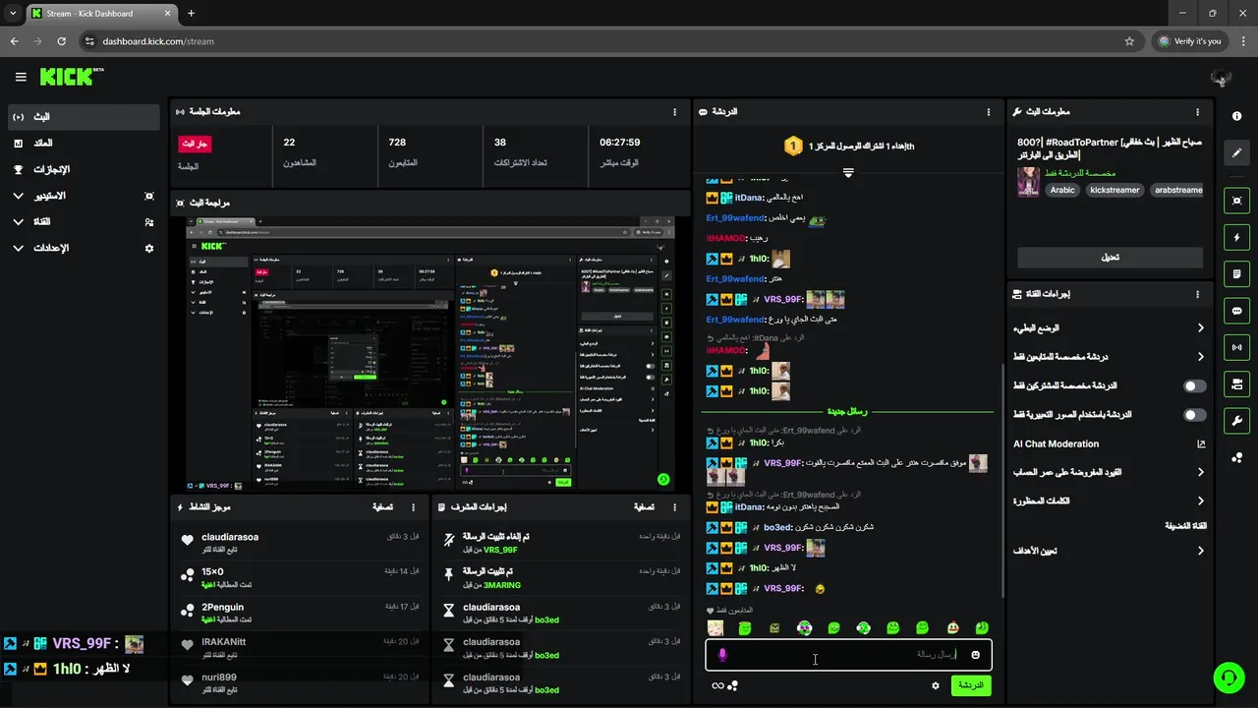
Task: Open the slow mode option chevron
Action: click(x=1200, y=328)
